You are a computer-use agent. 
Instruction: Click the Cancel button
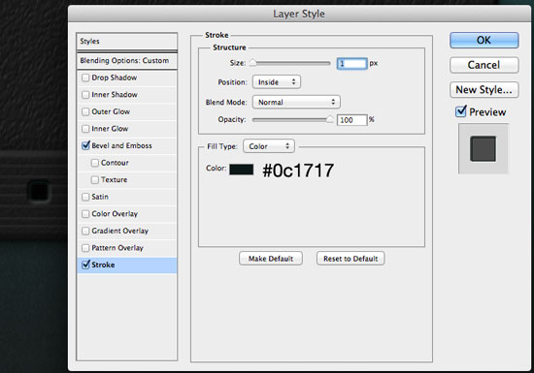point(484,65)
